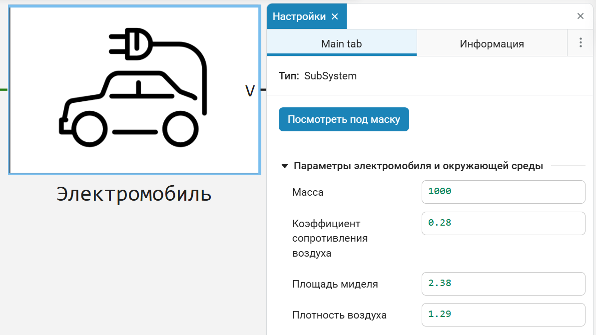
Task: Click the Масса field showing 1000
Action: (x=503, y=192)
